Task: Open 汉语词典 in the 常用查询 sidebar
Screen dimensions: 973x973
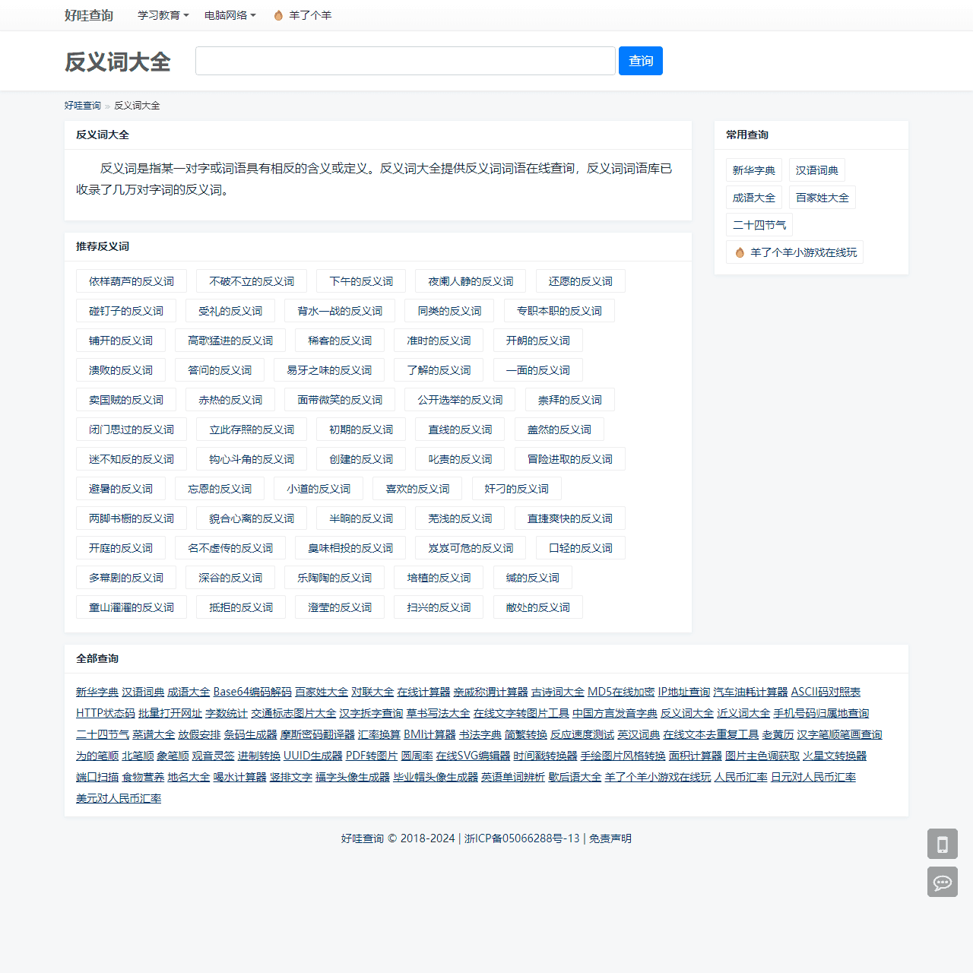Action: point(817,170)
